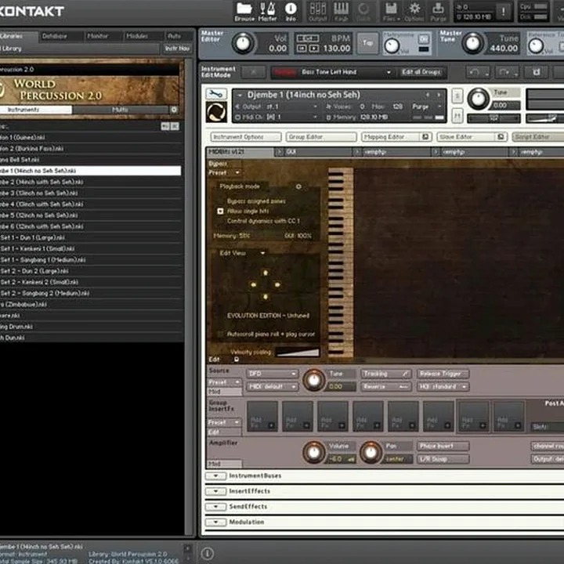Solo the instrument with S button
The width and height of the screenshot is (564, 564).
click(457, 96)
